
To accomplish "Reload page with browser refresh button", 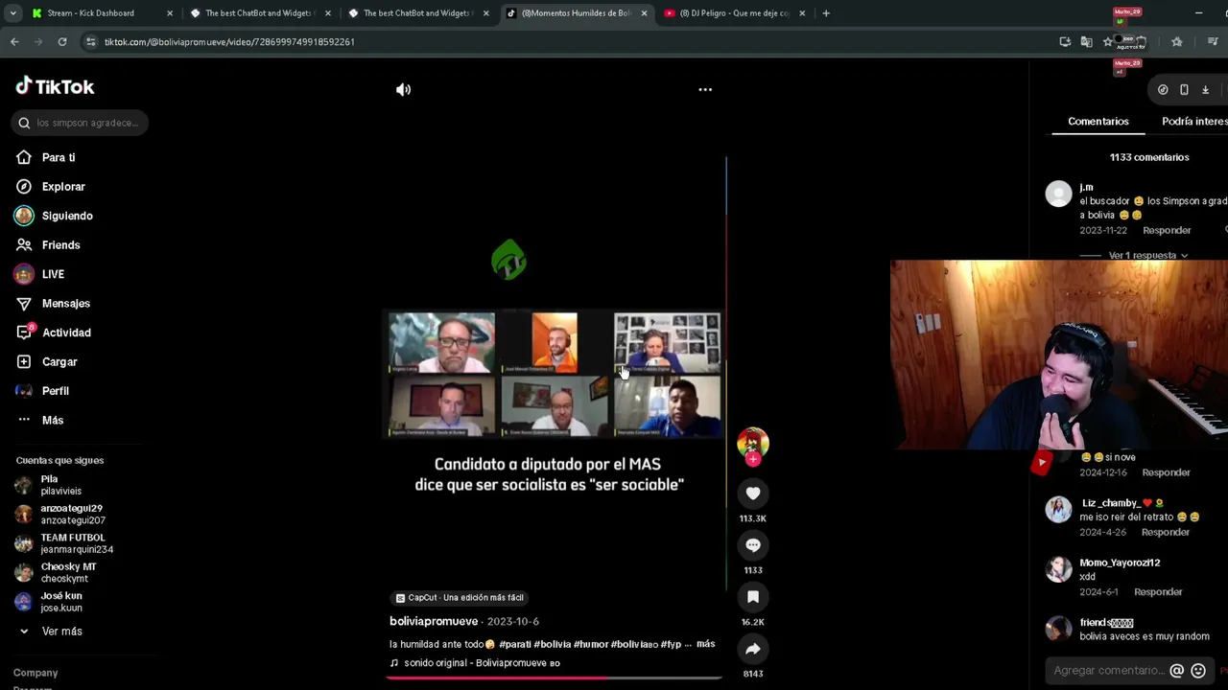I will coord(62,42).
